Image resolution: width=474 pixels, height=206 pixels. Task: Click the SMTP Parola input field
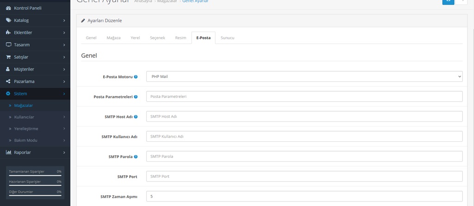[305, 157]
